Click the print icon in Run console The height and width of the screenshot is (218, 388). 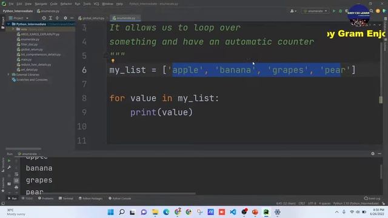[16, 188]
